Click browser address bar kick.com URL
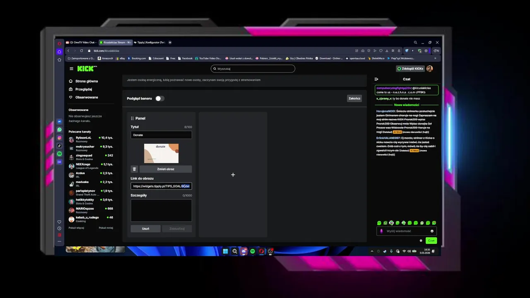 click(x=106, y=50)
